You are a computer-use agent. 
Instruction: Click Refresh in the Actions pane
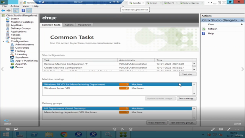click(x=212, y=29)
